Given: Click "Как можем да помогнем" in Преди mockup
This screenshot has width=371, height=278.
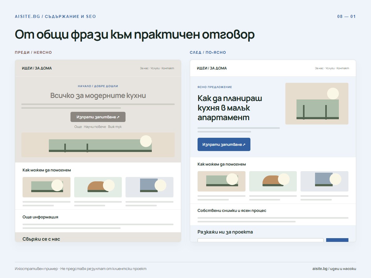Looking at the screenshot, I should pyautogui.click(x=47, y=170).
